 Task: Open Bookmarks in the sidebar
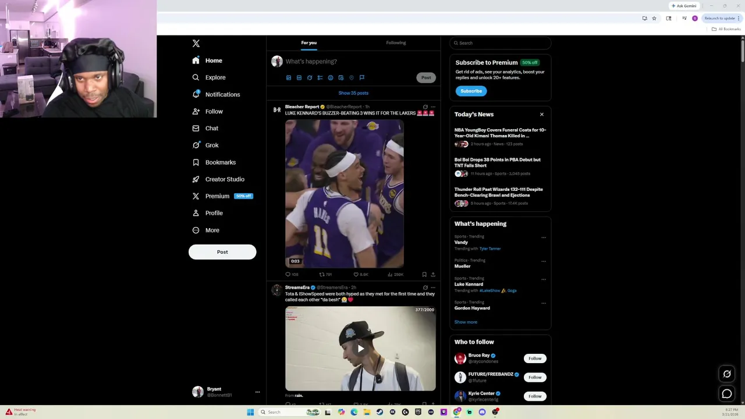pos(214,162)
